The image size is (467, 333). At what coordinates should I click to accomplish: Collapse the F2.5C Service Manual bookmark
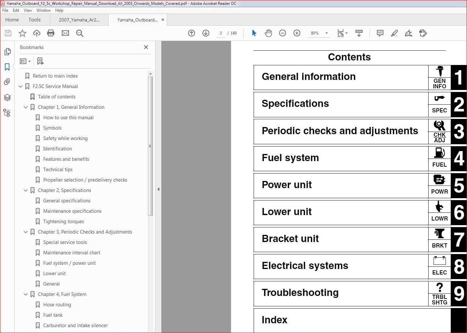click(20, 86)
